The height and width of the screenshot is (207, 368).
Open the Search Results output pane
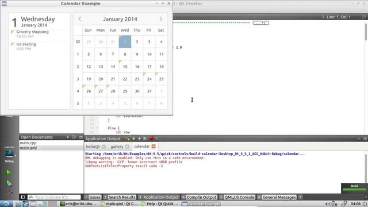pyautogui.click(x=120, y=197)
